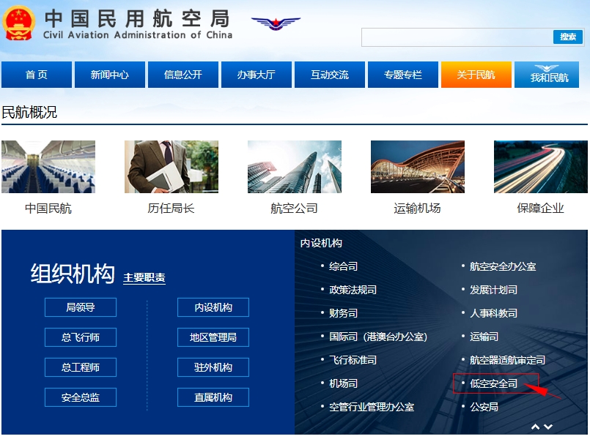Open the 运输机场 airport terminal thumbnail
Screen dimensions: 590x439
pos(418,167)
